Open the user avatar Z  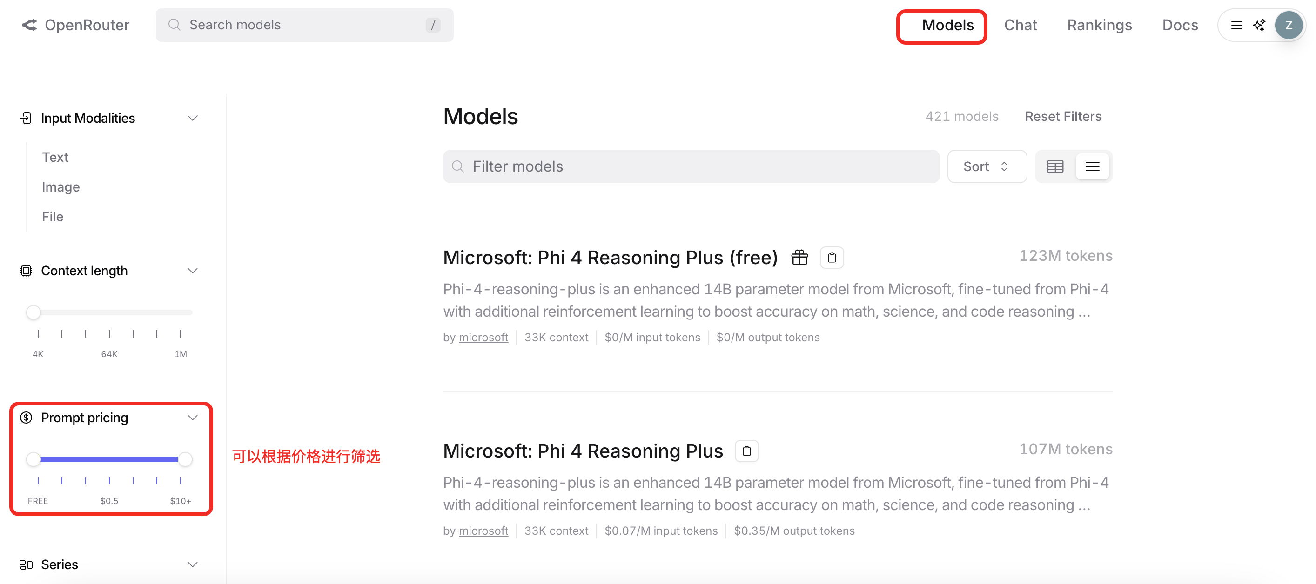[1288, 25]
